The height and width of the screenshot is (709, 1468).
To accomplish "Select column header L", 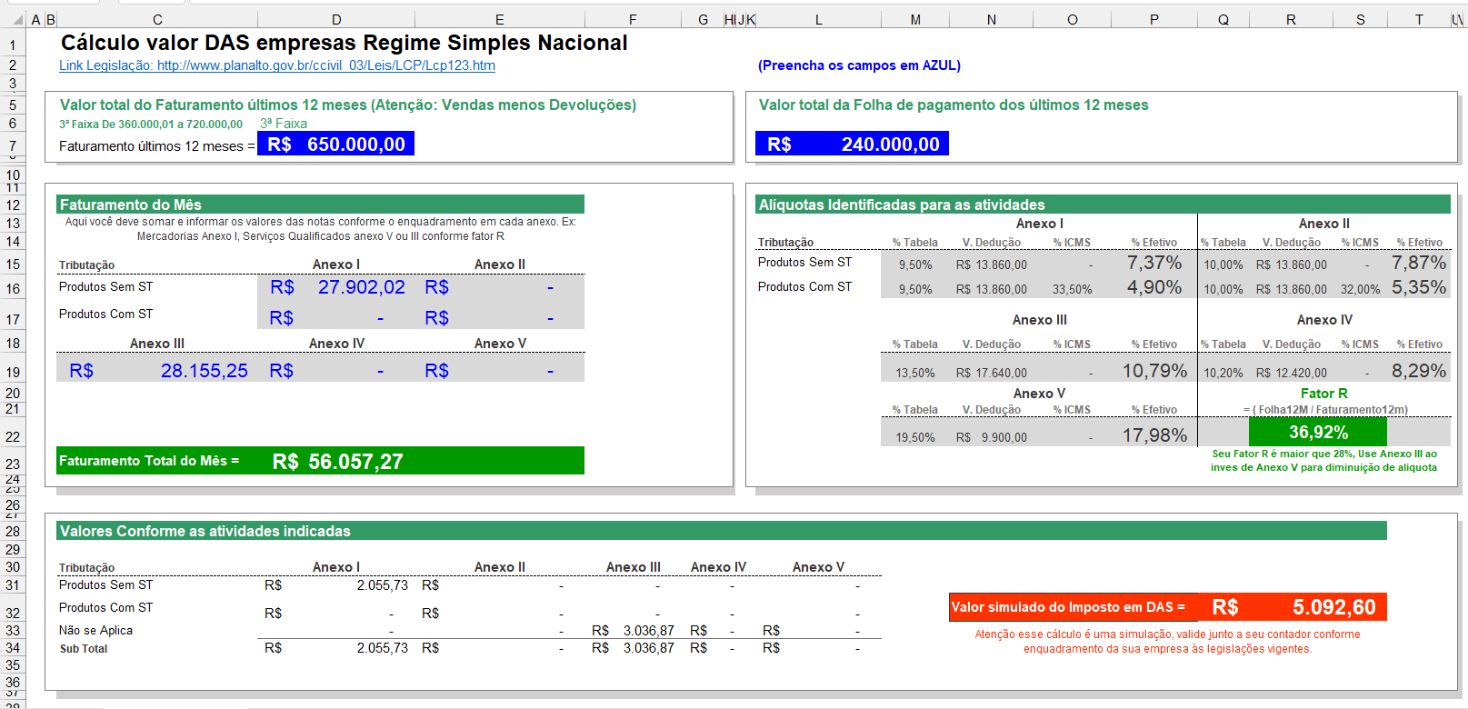I will tap(818, 19).
